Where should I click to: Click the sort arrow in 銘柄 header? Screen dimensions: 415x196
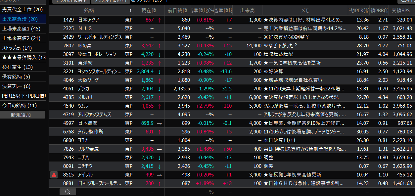(x=130, y=11)
